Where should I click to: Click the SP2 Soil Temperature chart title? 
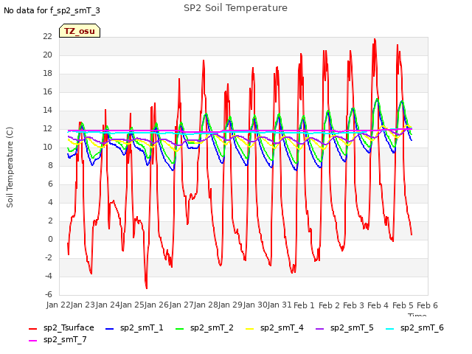coord(235,8)
